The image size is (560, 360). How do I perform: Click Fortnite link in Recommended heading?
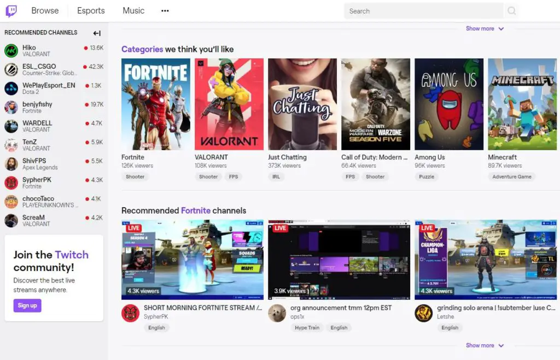(196, 210)
